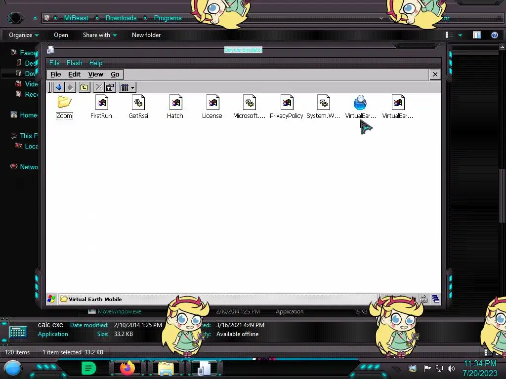Select the FirstRun file icon
This screenshot has height=379, width=506.
pos(101,107)
